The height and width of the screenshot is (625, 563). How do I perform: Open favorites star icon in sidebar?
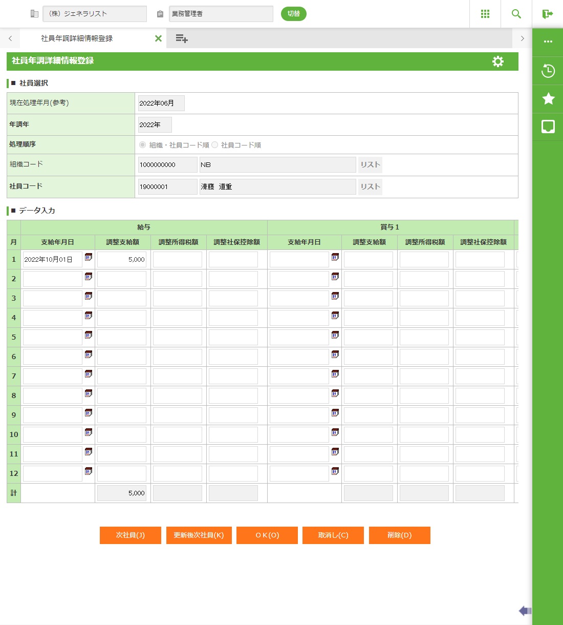(x=548, y=98)
